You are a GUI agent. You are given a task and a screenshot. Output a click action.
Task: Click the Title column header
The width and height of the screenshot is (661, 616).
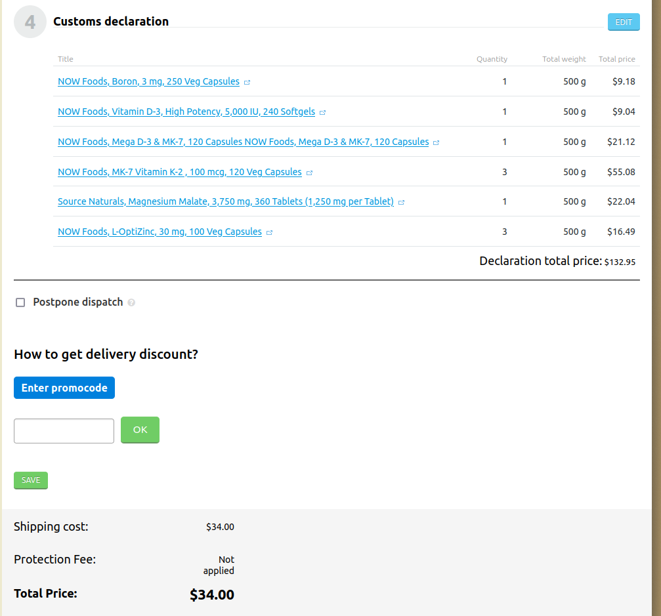click(x=66, y=59)
